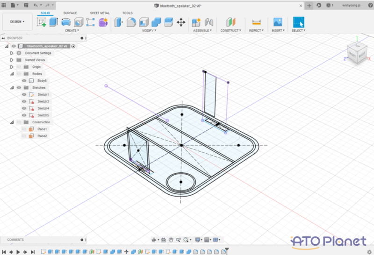
Task: Select the Create Sketch tool
Action: click(x=41, y=22)
